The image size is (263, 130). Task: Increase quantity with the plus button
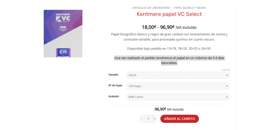tap(154, 119)
